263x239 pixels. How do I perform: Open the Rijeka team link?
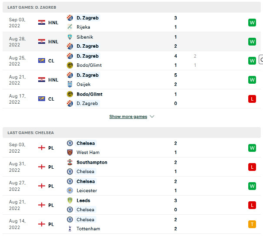click(83, 27)
